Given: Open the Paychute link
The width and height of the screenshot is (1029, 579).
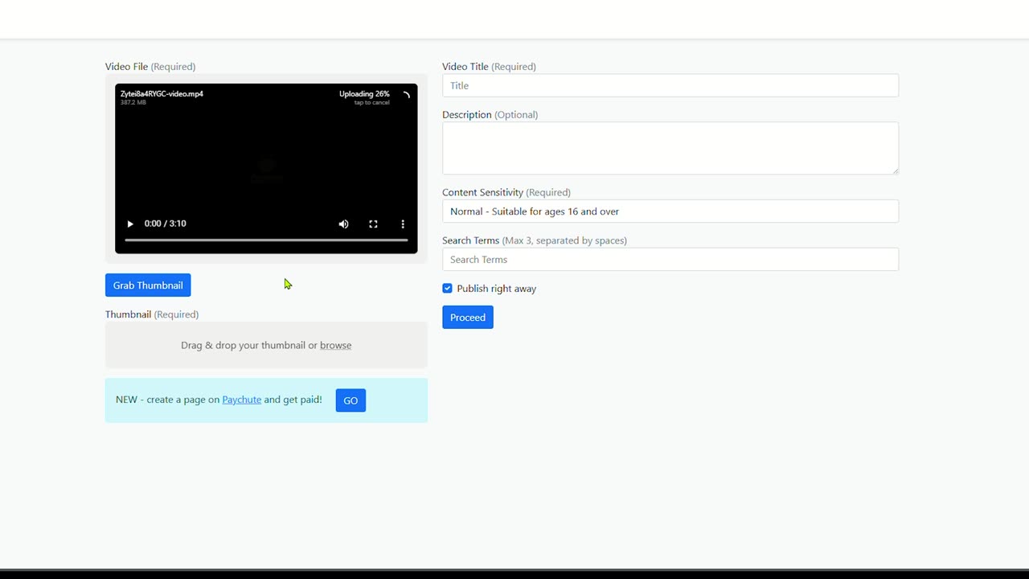Looking at the screenshot, I should coord(241,400).
